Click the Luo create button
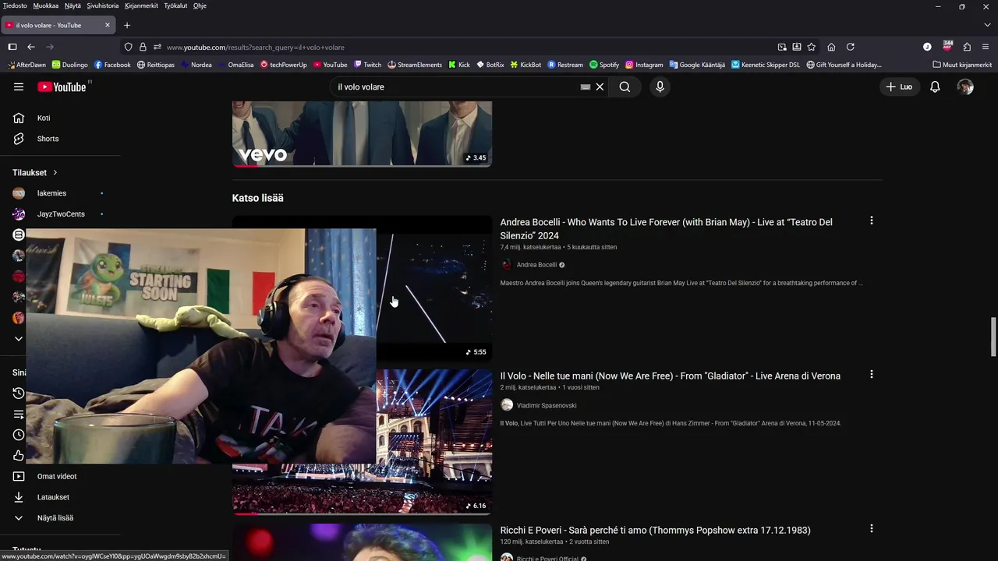This screenshot has height=561, width=998. [899, 86]
